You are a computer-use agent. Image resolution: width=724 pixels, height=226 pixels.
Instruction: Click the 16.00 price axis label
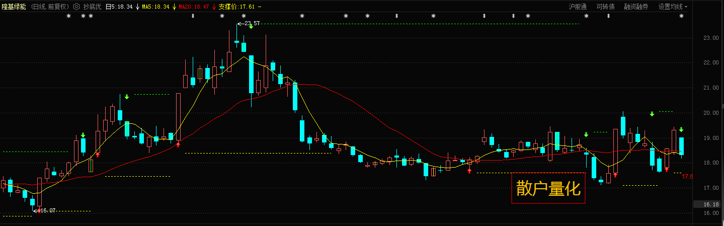pos(711,213)
